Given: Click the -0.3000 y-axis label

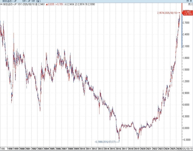Looking at the screenshot, I should tap(186, 140).
